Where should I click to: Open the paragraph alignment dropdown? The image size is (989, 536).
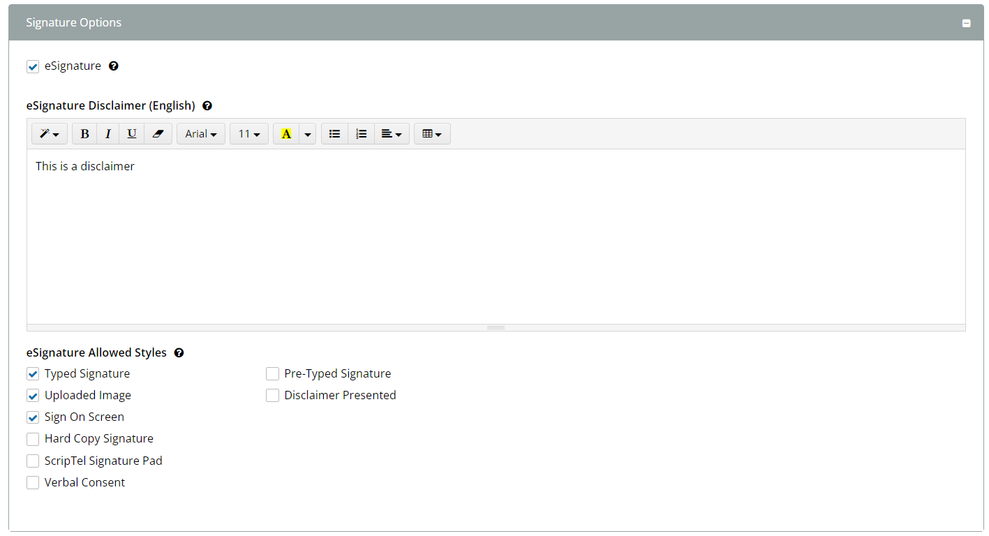pos(392,134)
